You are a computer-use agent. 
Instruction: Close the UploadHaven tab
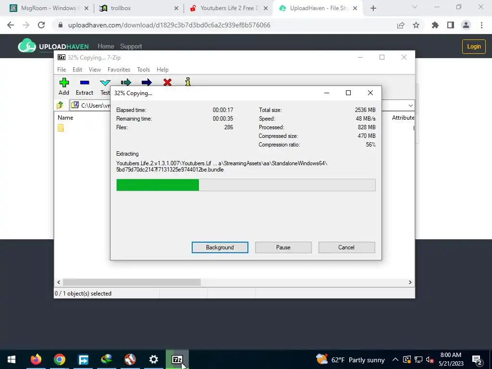pyautogui.click(x=355, y=9)
